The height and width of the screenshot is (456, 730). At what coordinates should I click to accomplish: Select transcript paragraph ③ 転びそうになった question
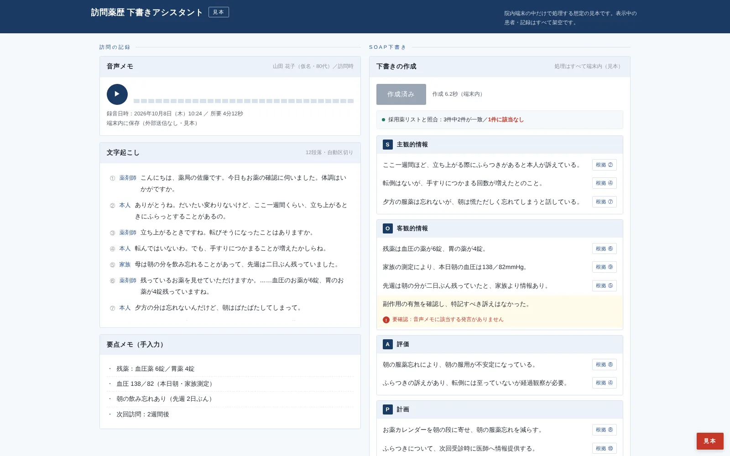[x=230, y=233]
